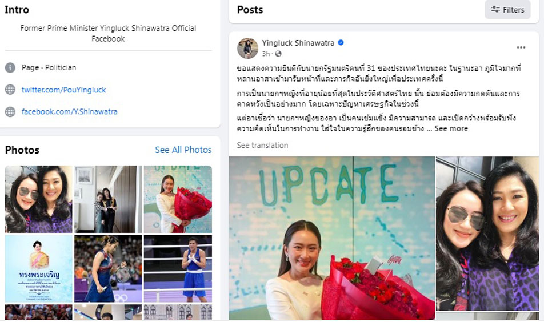Click See All Photos link
Image resolution: width=544 pixels, height=322 pixels.
point(183,150)
